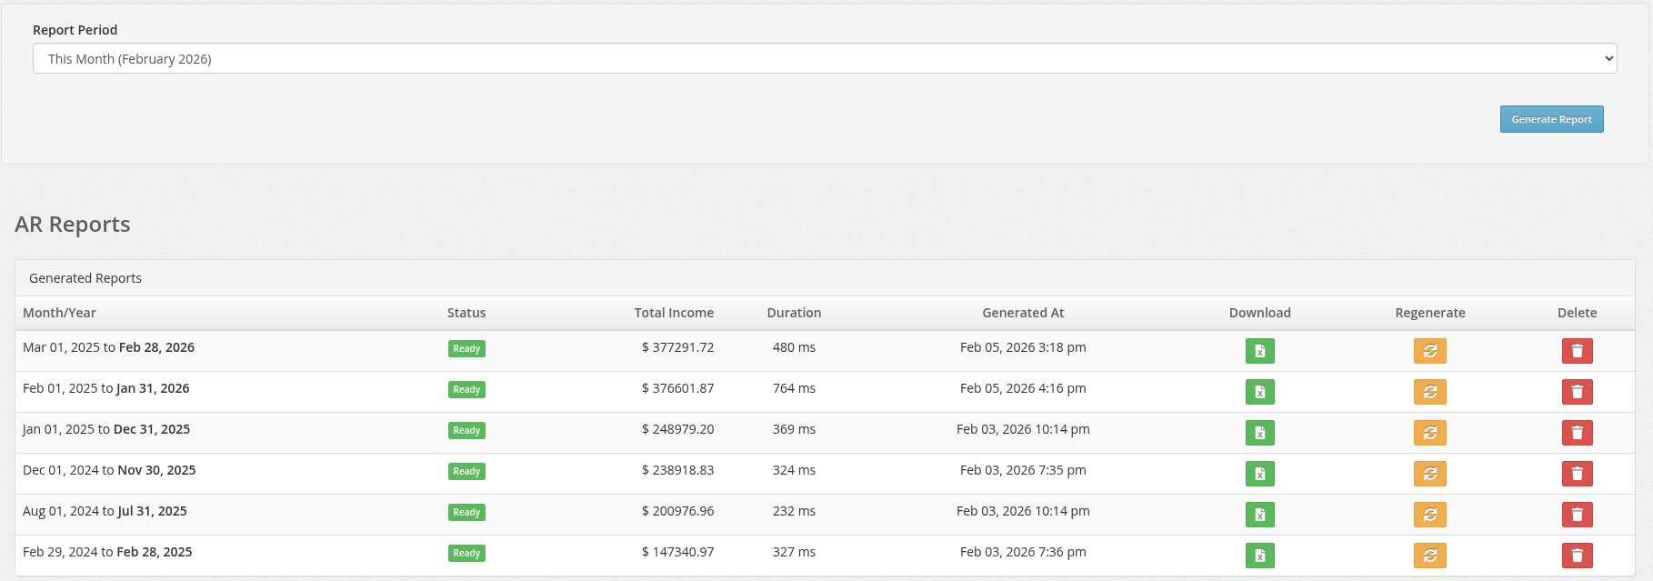Click the Duration column header

point(794,313)
